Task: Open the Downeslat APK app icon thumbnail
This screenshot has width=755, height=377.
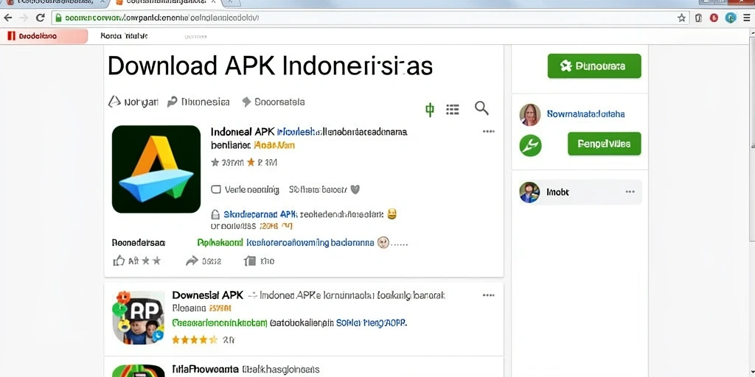Action: coord(139,317)
